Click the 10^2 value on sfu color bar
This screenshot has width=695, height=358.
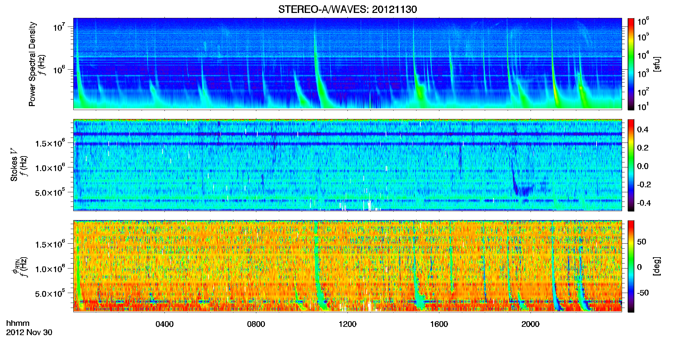pos(643,91)
